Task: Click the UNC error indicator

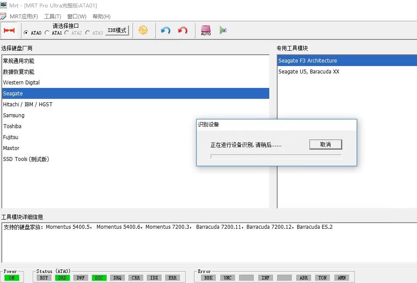Action: click(x=227, y=278)
